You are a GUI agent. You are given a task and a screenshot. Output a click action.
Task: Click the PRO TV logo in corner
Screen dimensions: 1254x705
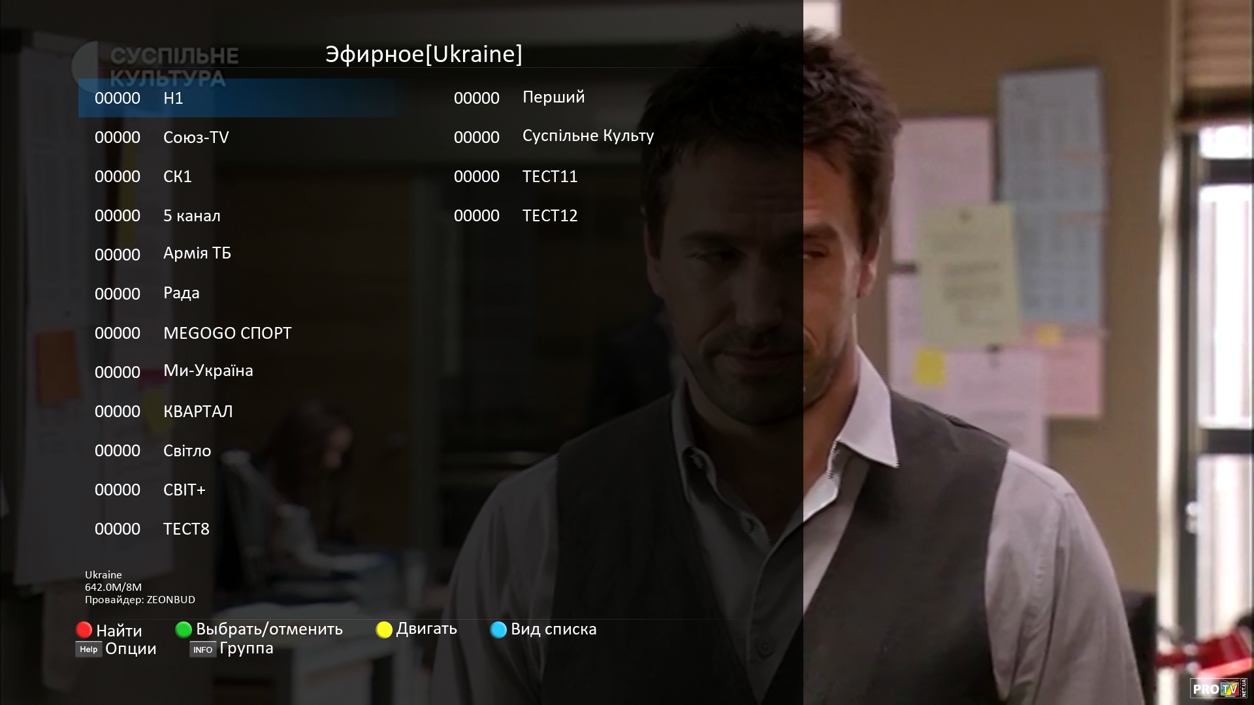(1217, 688)
